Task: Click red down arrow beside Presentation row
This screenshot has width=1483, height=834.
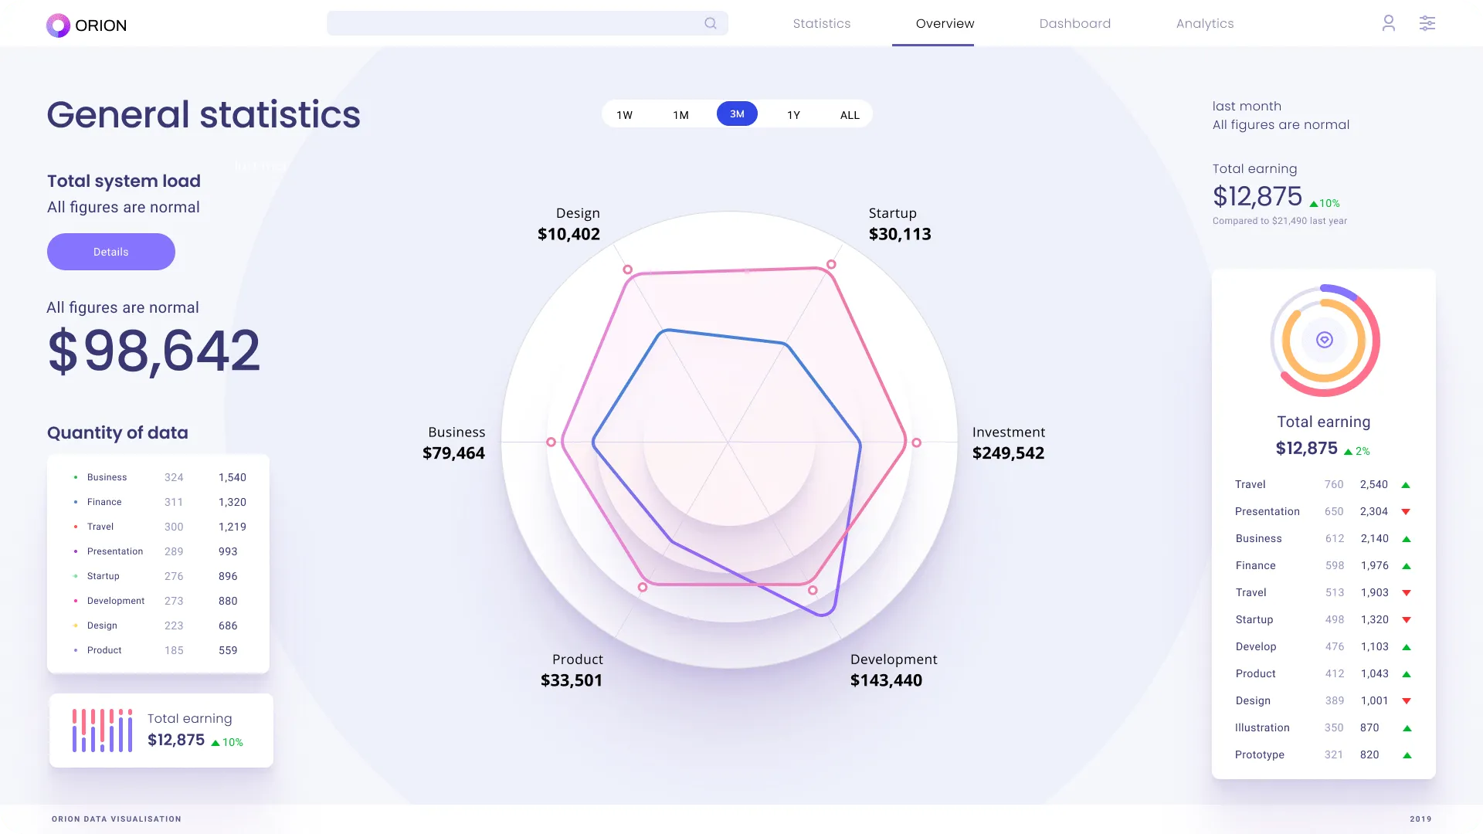Action: [x=1406, y=512]
